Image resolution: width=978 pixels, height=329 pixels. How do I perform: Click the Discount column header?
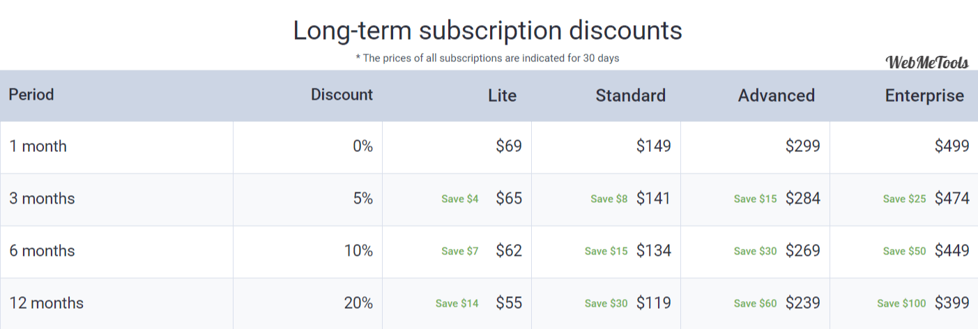tap(342, 94)
